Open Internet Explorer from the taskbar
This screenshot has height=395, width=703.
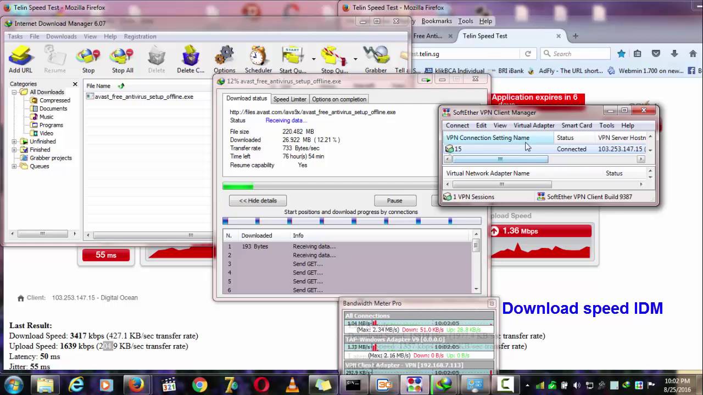76,385
